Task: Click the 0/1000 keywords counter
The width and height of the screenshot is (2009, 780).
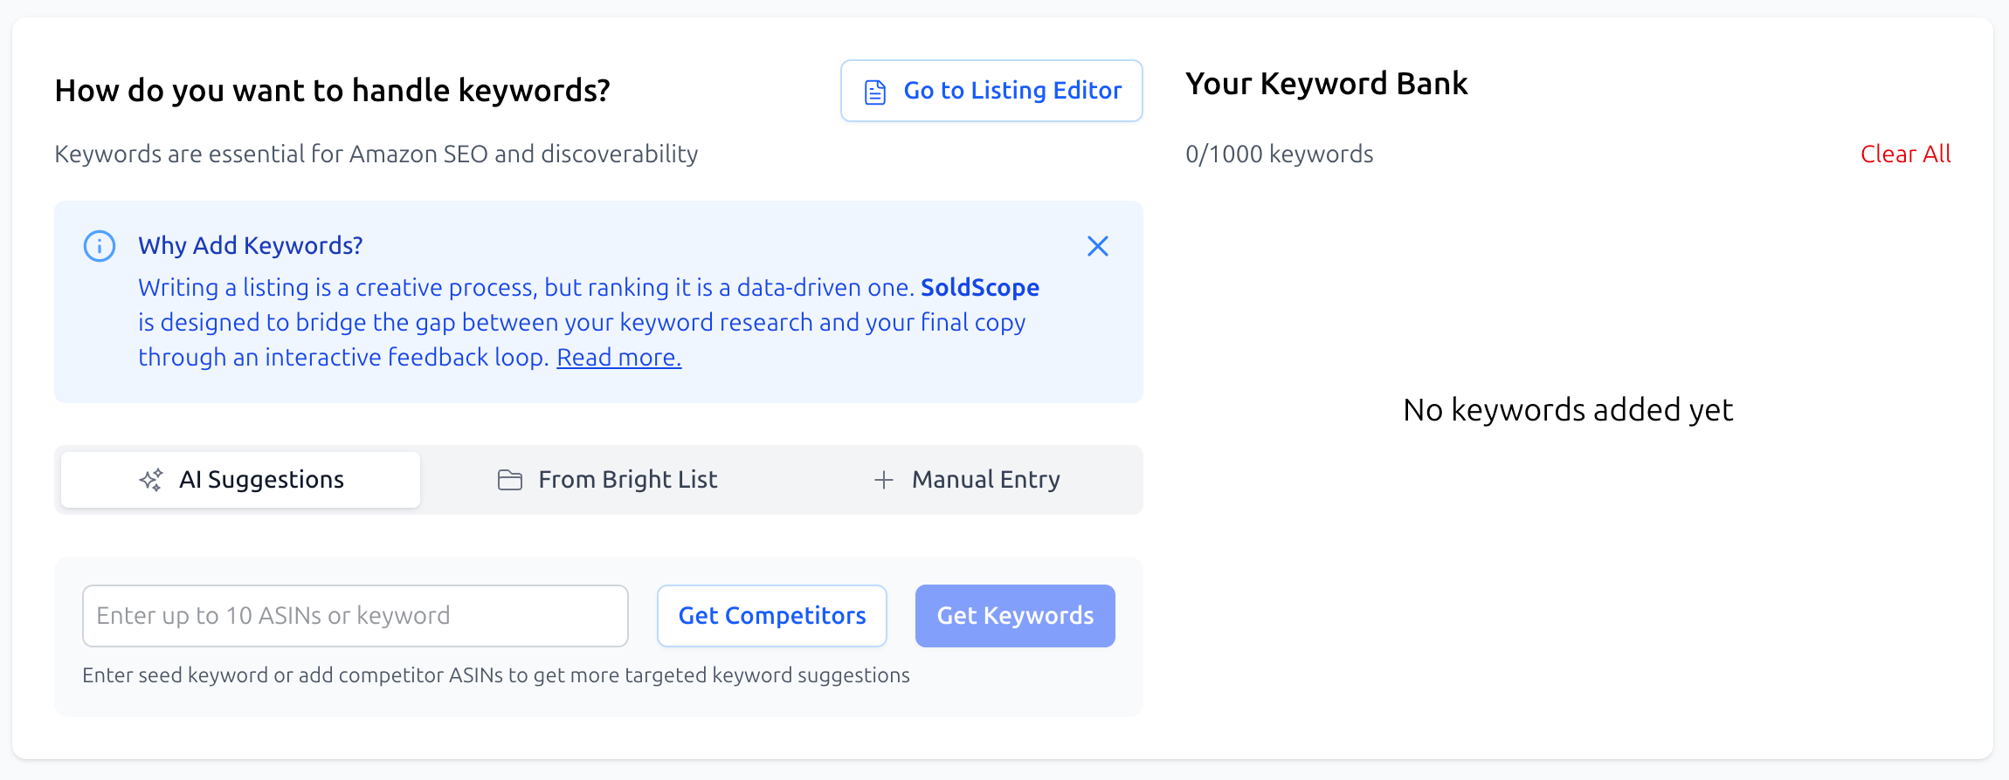Action: click(x=1280, y=154)
